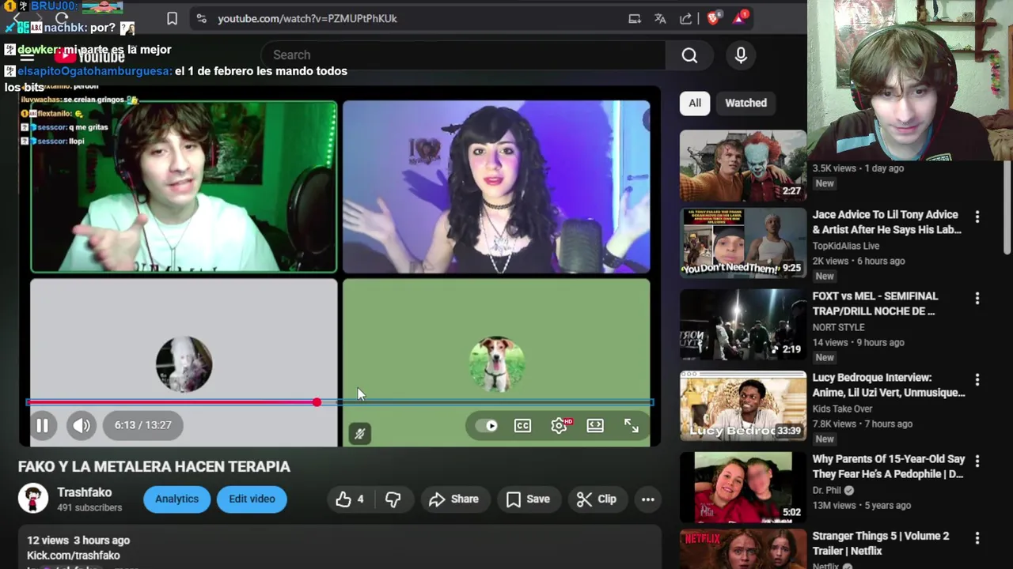Image resolution: width=1013 pixels, height=569 pixels.
Task: Open Why Parents Of 15-Year-Old title
Action: 889,466
